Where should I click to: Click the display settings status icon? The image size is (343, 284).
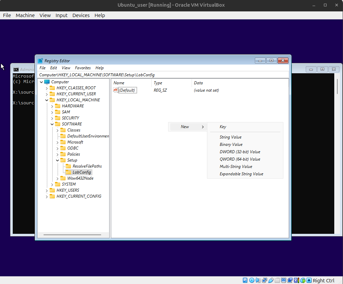coord(283,280)
